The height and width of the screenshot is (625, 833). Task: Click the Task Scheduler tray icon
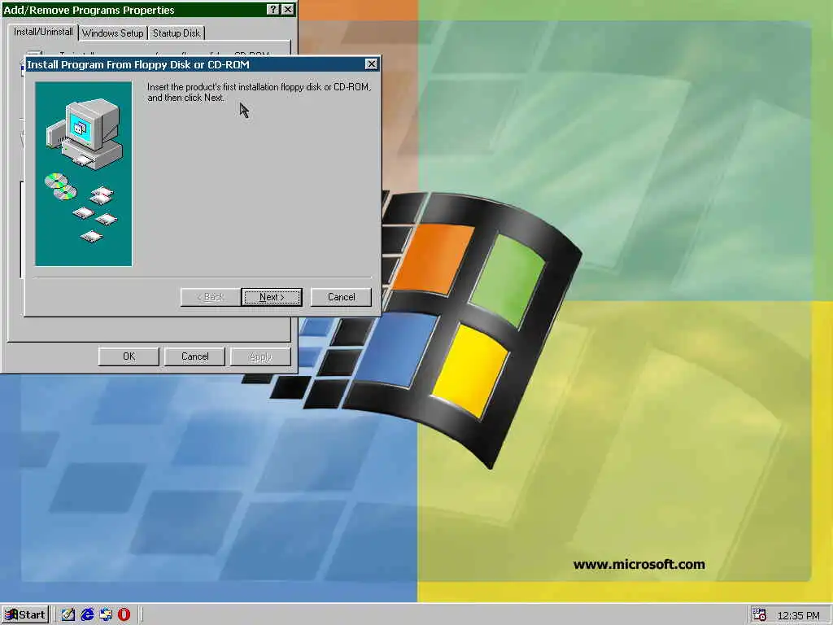coord(760,615)
